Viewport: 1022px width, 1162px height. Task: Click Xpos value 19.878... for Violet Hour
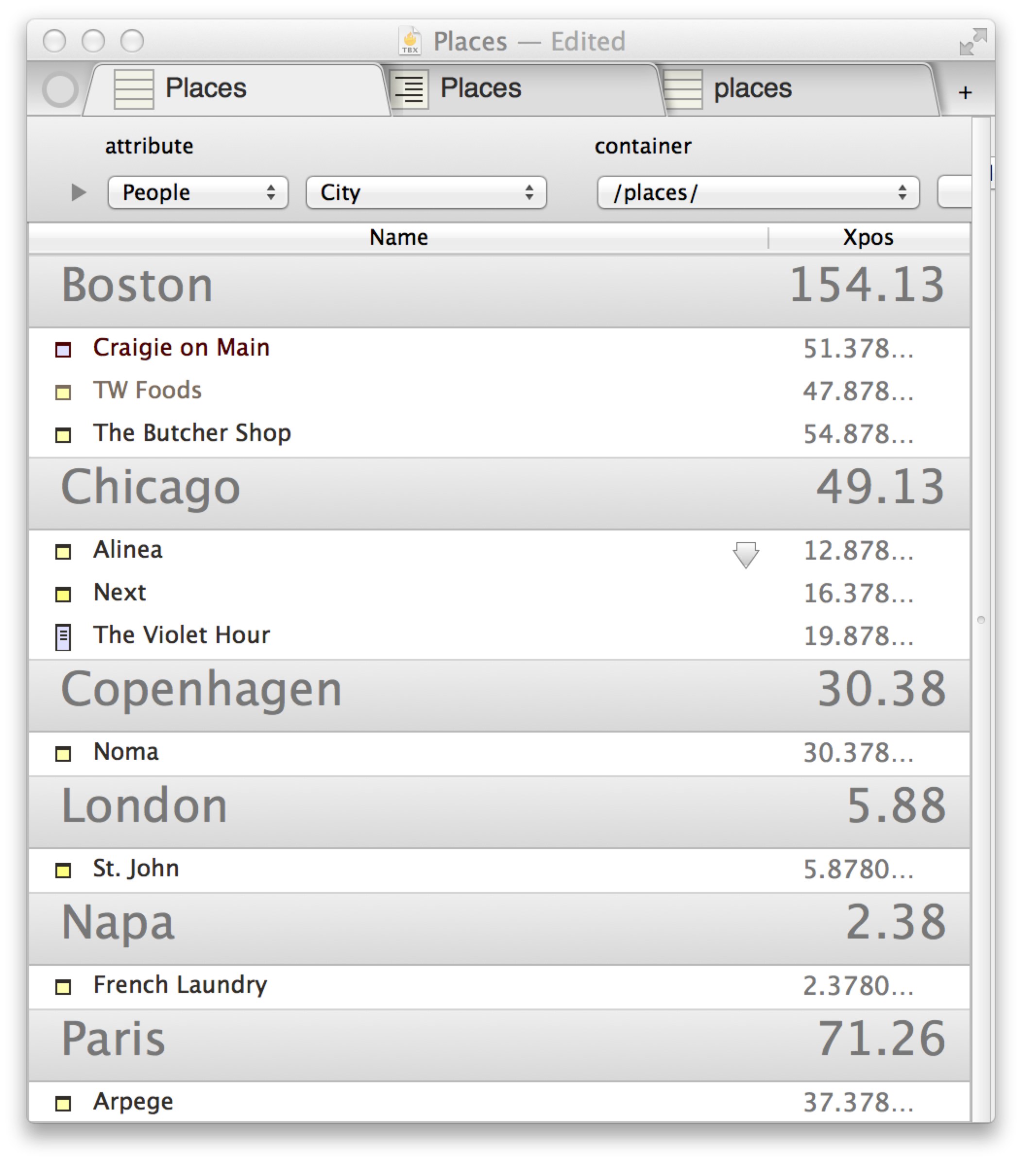pyautogui.click(x=858, y=637)
